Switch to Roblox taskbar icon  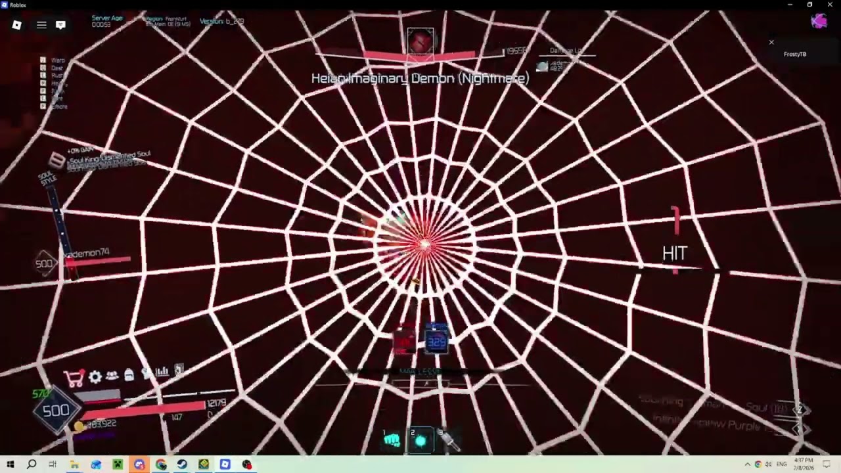point(225,464)
